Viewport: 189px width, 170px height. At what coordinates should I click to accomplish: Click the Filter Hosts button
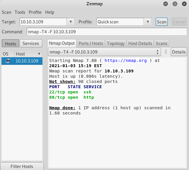pos(22,166)
